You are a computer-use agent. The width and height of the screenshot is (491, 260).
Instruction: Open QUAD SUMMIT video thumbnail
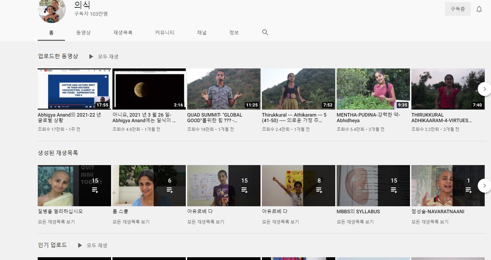coord(224,89)
